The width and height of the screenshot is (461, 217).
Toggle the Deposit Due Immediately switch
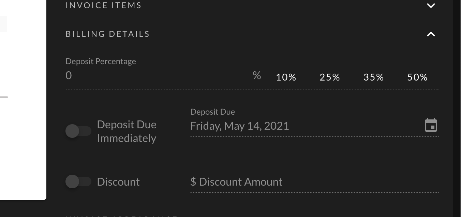coord(78,131)
